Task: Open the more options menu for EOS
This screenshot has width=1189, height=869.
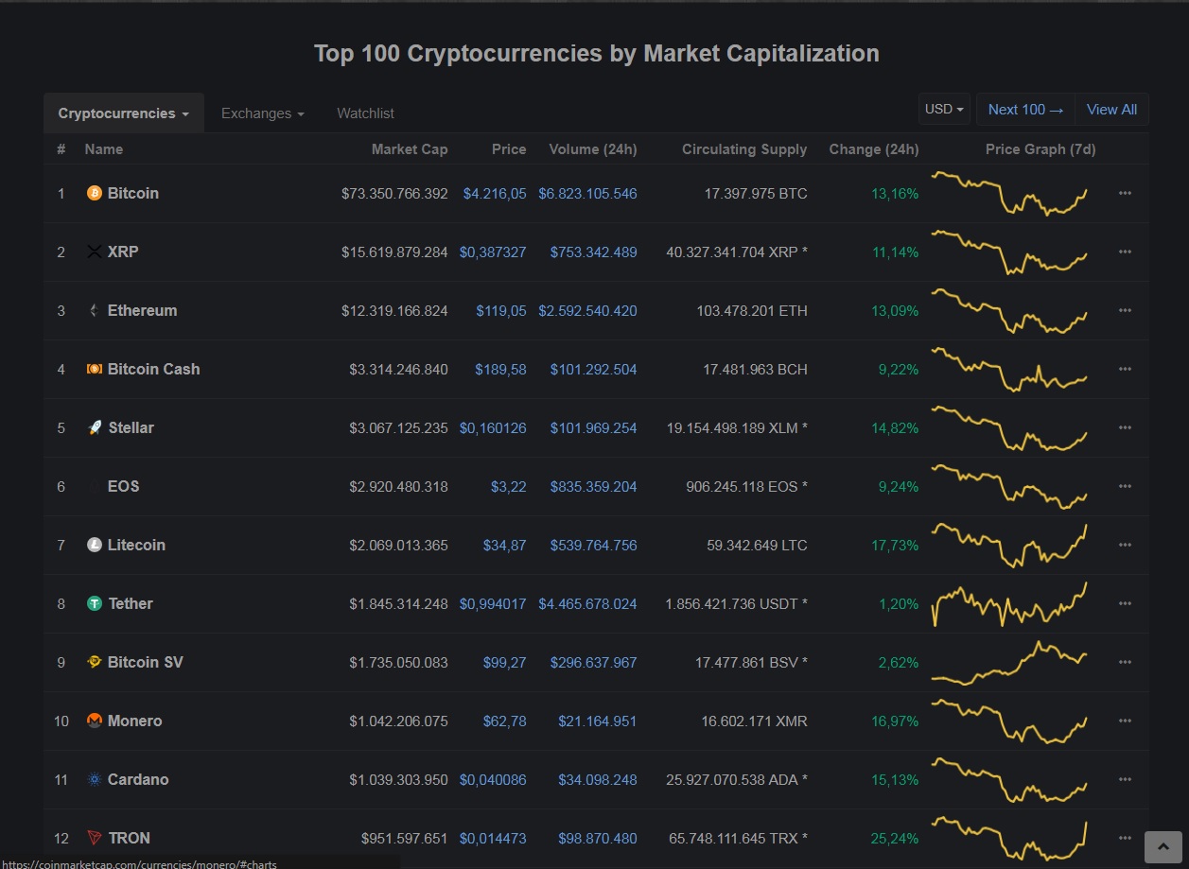Action: [1125, 486]
